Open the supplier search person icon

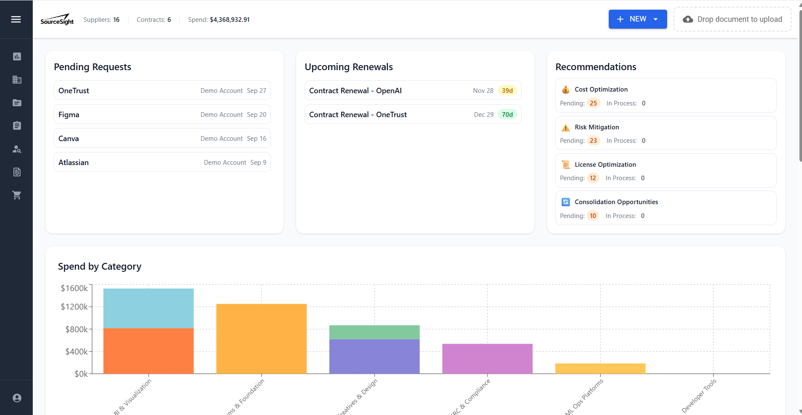(16, 149)
